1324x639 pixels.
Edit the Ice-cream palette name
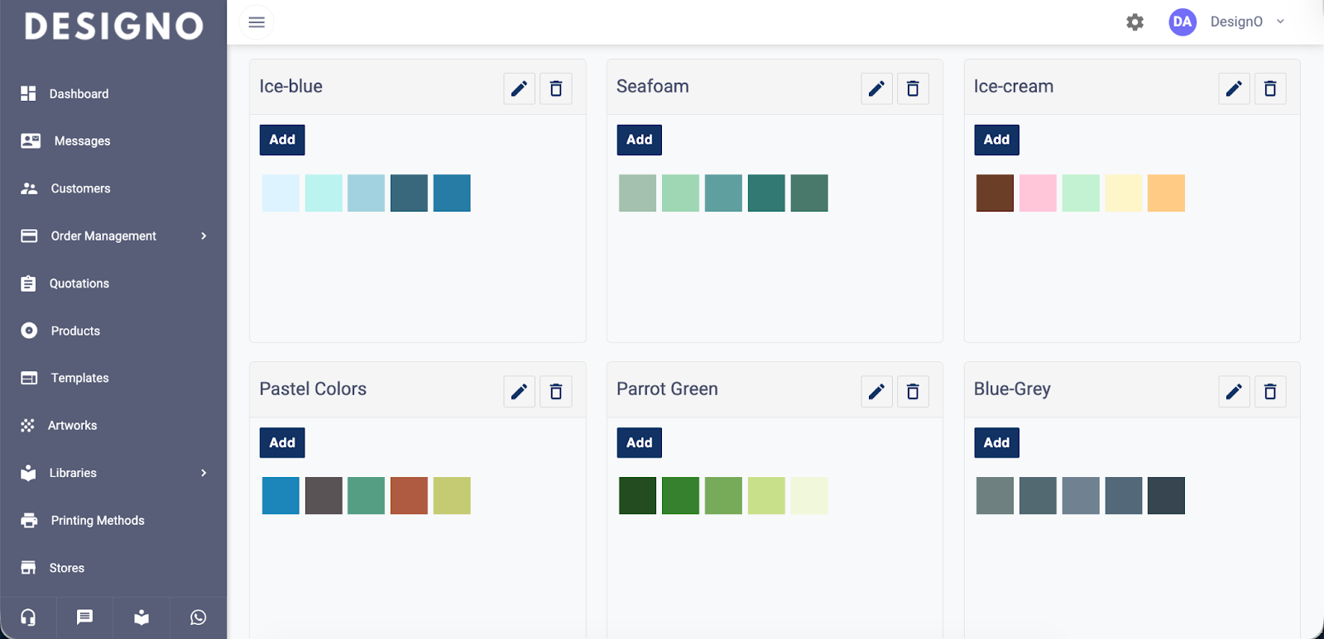coord(1234,88)
